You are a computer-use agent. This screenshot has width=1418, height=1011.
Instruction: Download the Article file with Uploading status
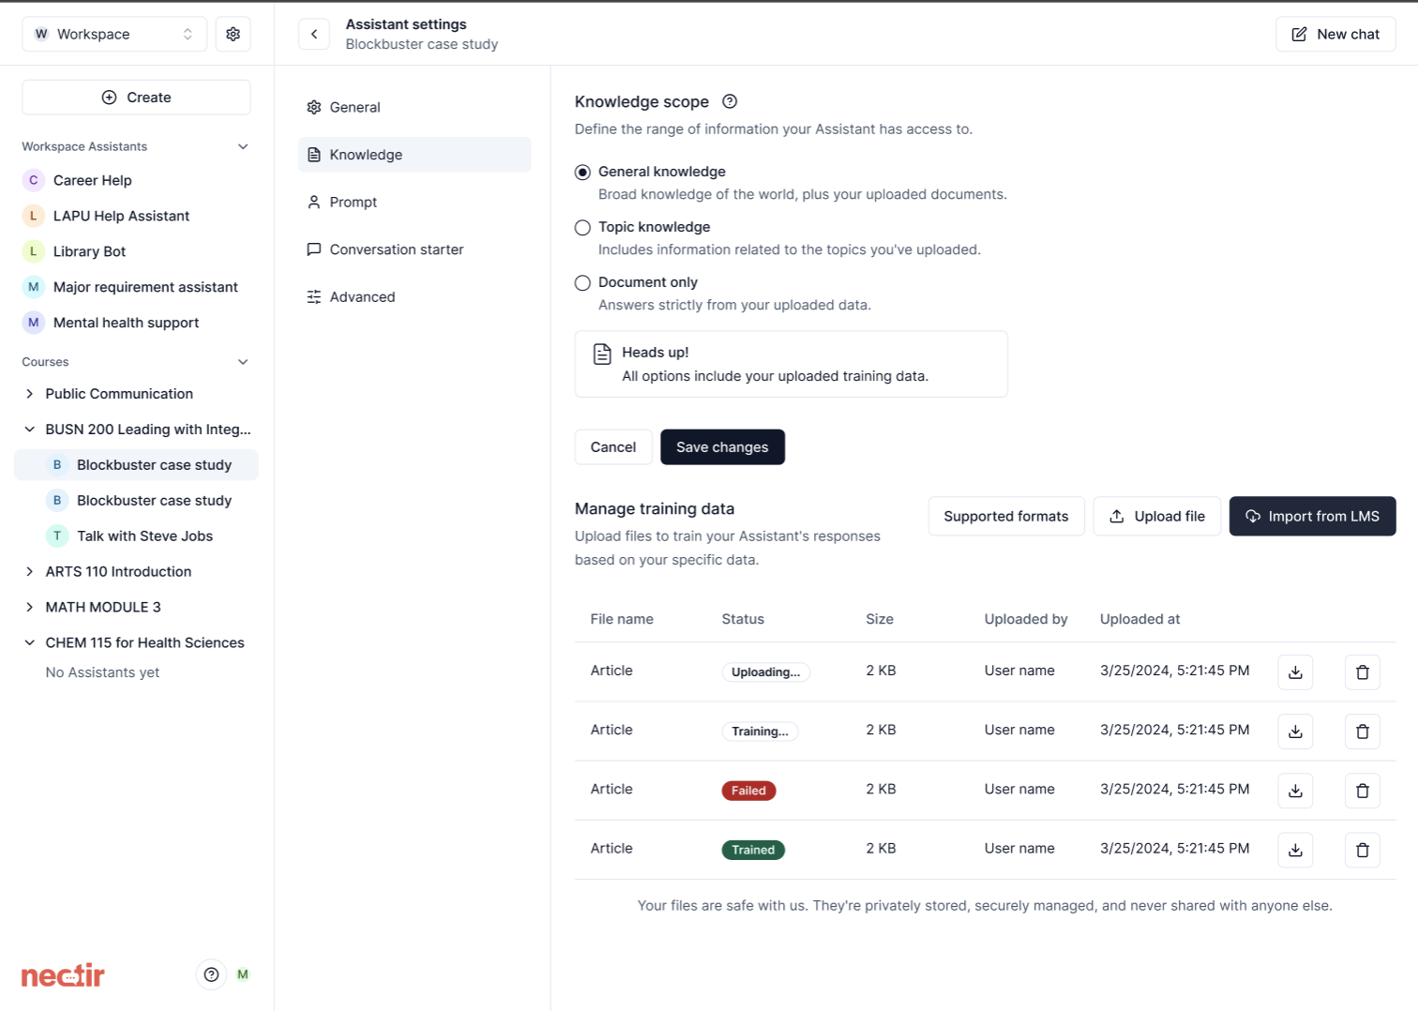(1295, 671)
